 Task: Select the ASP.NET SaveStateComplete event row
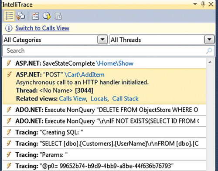[x=104, y=63]
